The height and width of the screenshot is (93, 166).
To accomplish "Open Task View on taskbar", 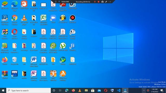I will coord(60,90).
